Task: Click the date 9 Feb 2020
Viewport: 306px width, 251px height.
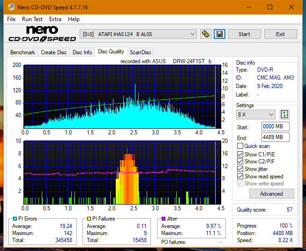Action: (270, 86)
